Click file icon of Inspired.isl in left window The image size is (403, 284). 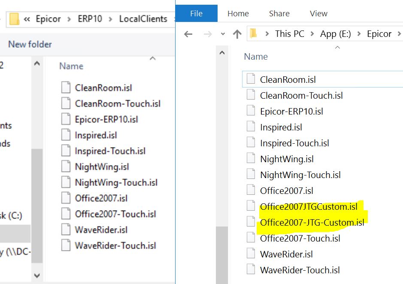click(x=66, y=134)
